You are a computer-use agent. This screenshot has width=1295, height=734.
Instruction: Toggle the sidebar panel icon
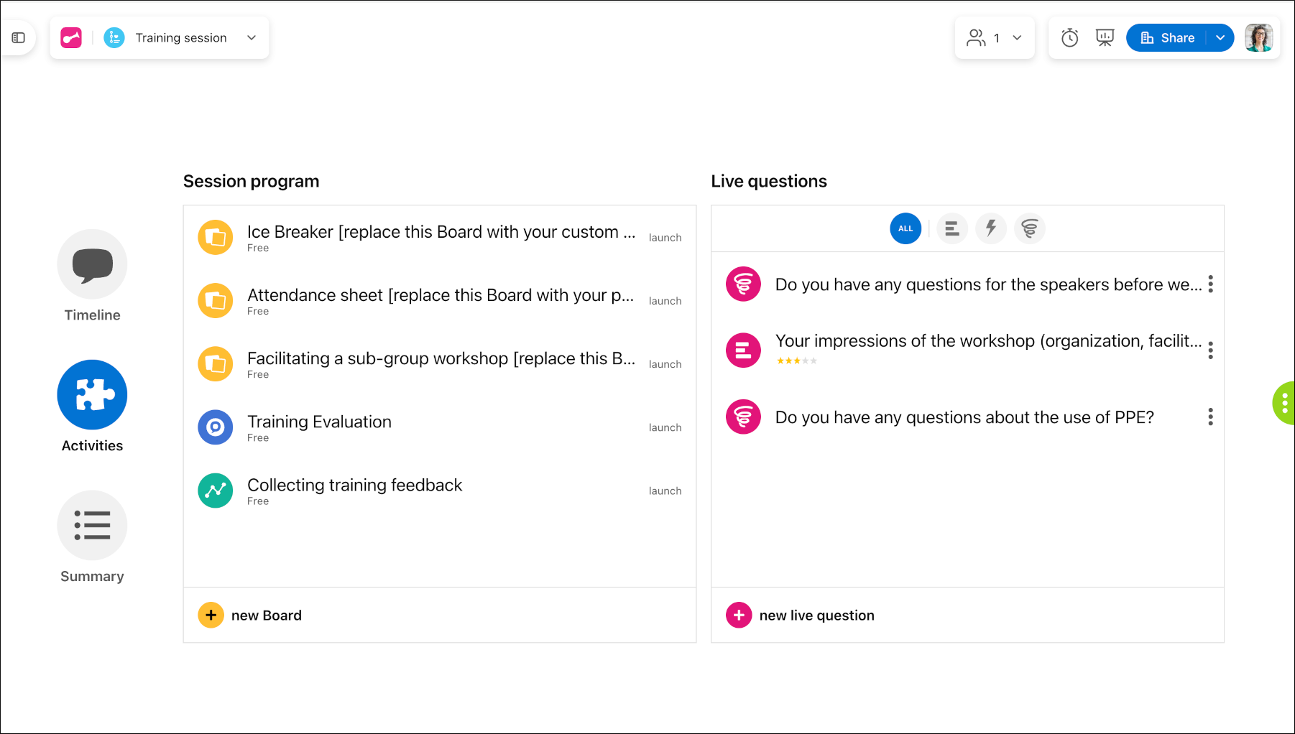tap(19, 38)
